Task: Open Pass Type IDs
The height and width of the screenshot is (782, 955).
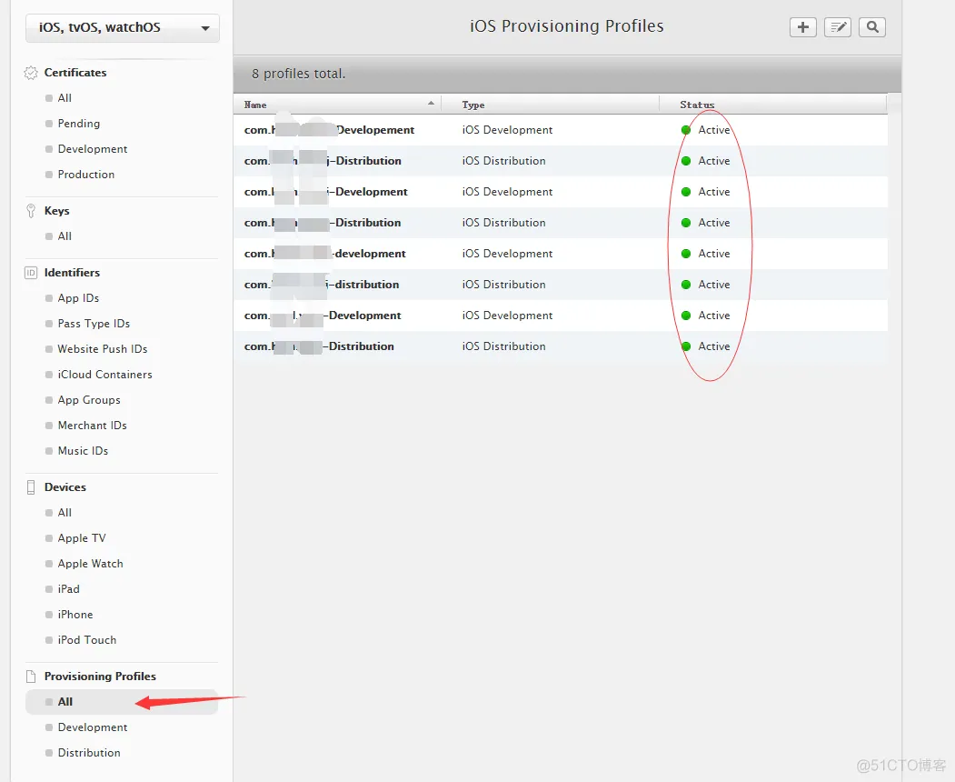Action: coord(94,324)
